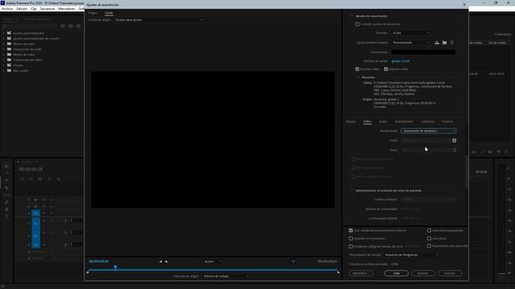Select the Hand tool in the tools panel

point(6,210)
